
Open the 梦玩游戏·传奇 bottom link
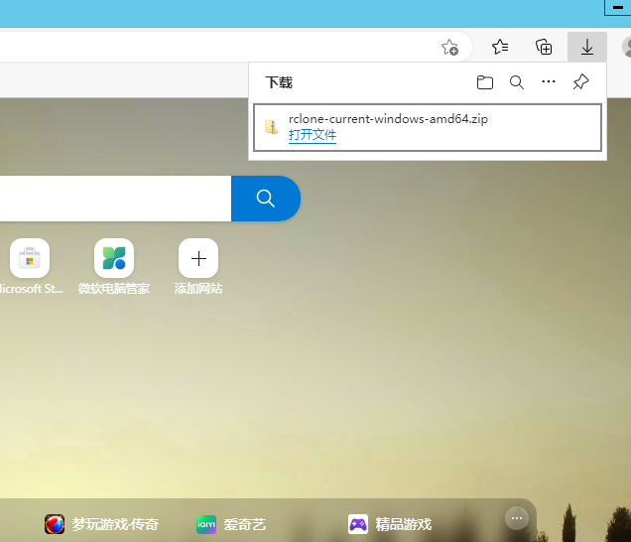coord(102,524)
